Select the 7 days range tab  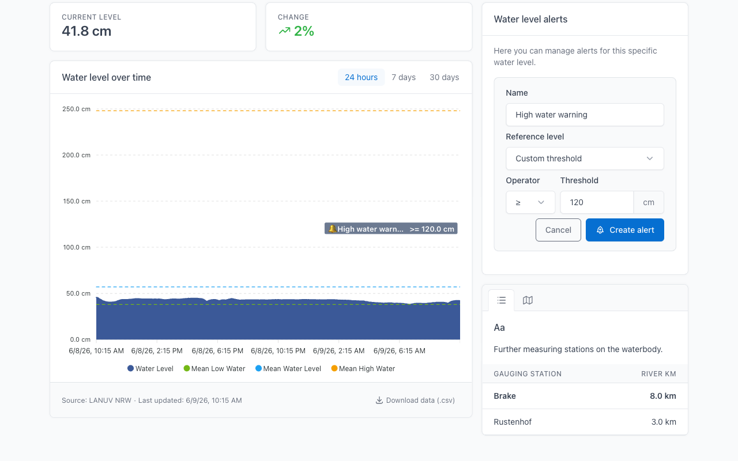click(404, 77)
